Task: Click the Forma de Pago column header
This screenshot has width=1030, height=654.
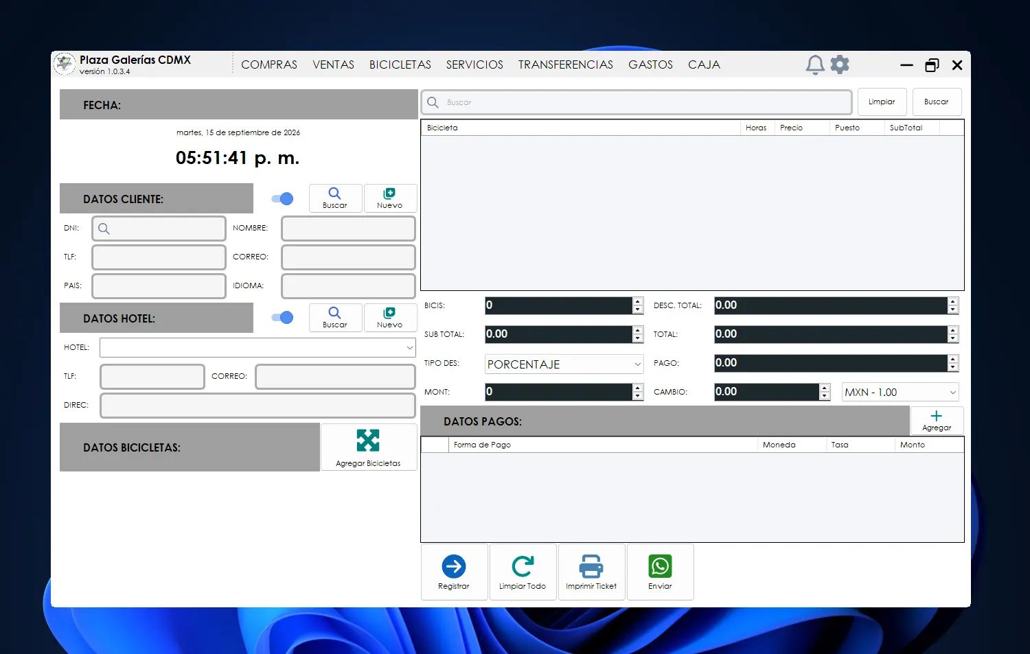Action: (x=602, y=445)
